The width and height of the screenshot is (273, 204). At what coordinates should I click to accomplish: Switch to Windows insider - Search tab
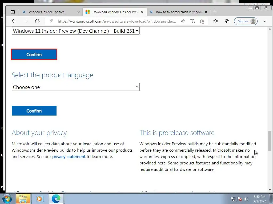click(50, 12)
